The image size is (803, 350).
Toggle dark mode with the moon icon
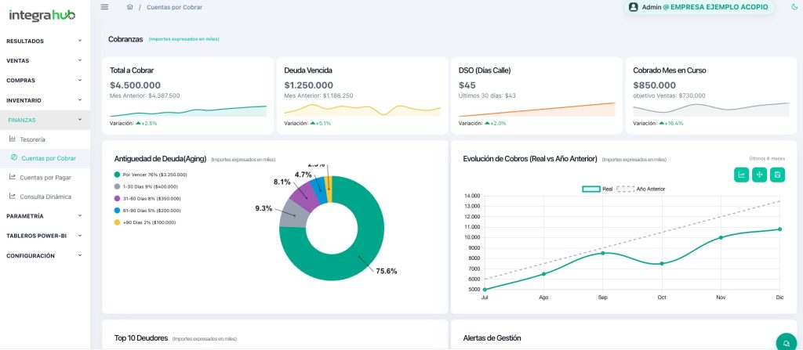794,7
